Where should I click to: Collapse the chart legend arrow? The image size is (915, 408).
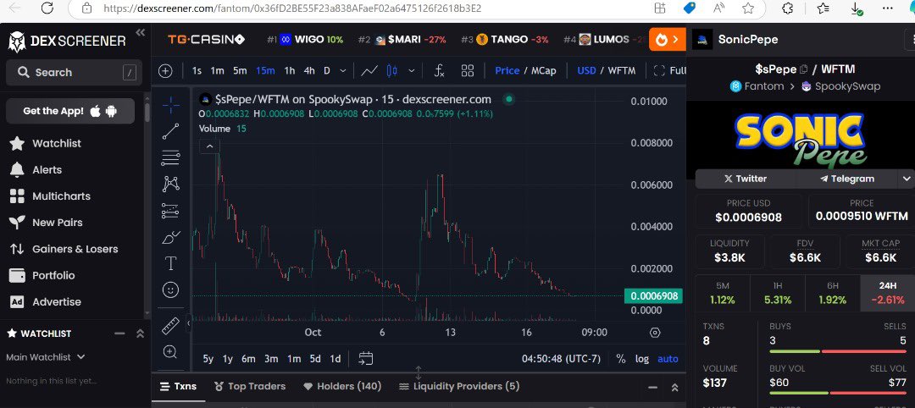tap(209, 146)
